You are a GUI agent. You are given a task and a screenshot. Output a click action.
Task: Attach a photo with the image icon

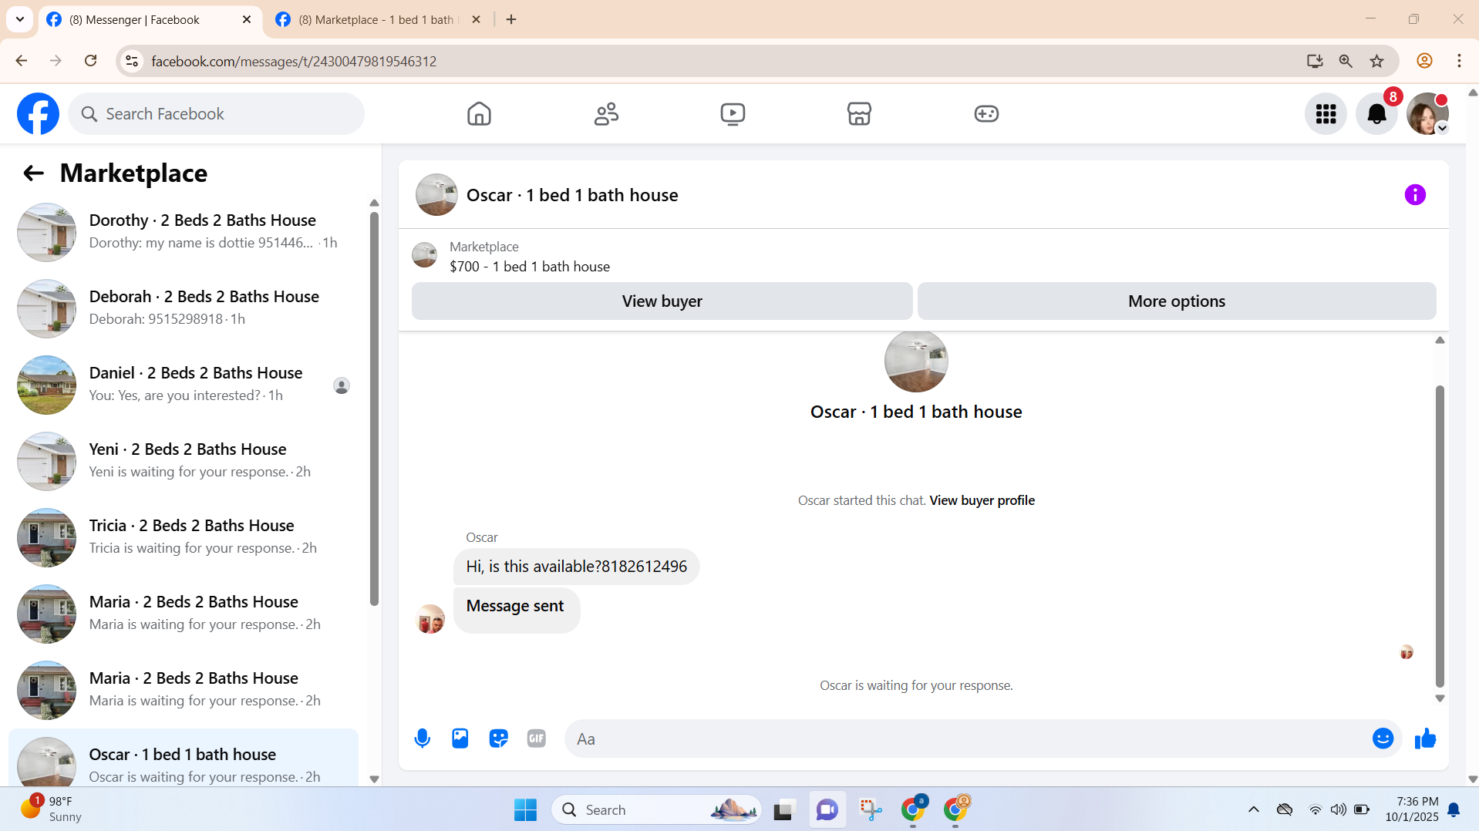coord(460,738)
